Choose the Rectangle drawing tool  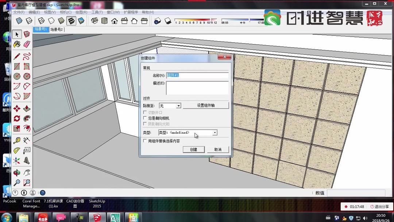(x=16, y=66)
